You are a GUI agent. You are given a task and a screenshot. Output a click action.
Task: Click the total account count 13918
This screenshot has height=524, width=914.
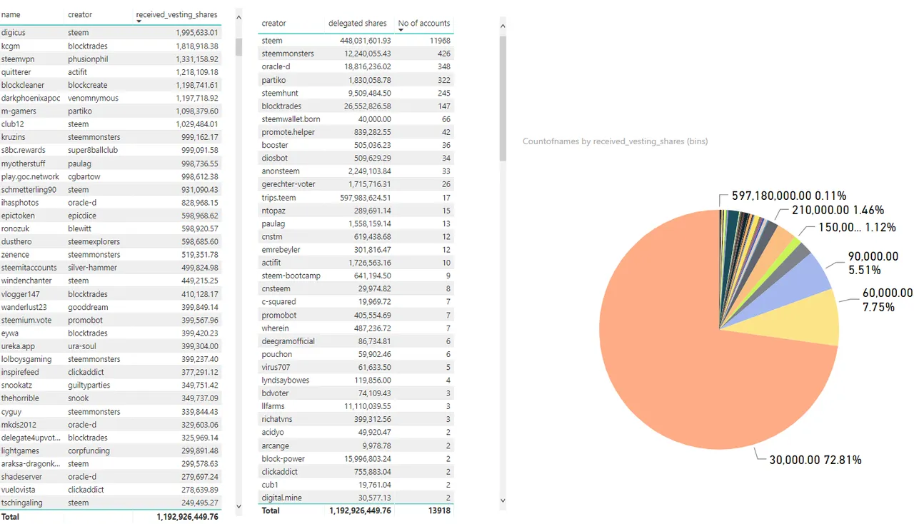(x=439, y=511)
